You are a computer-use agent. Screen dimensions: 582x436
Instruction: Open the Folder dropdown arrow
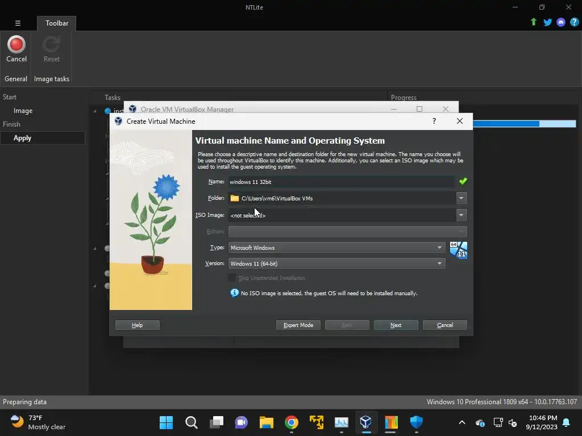coord(462,198)
